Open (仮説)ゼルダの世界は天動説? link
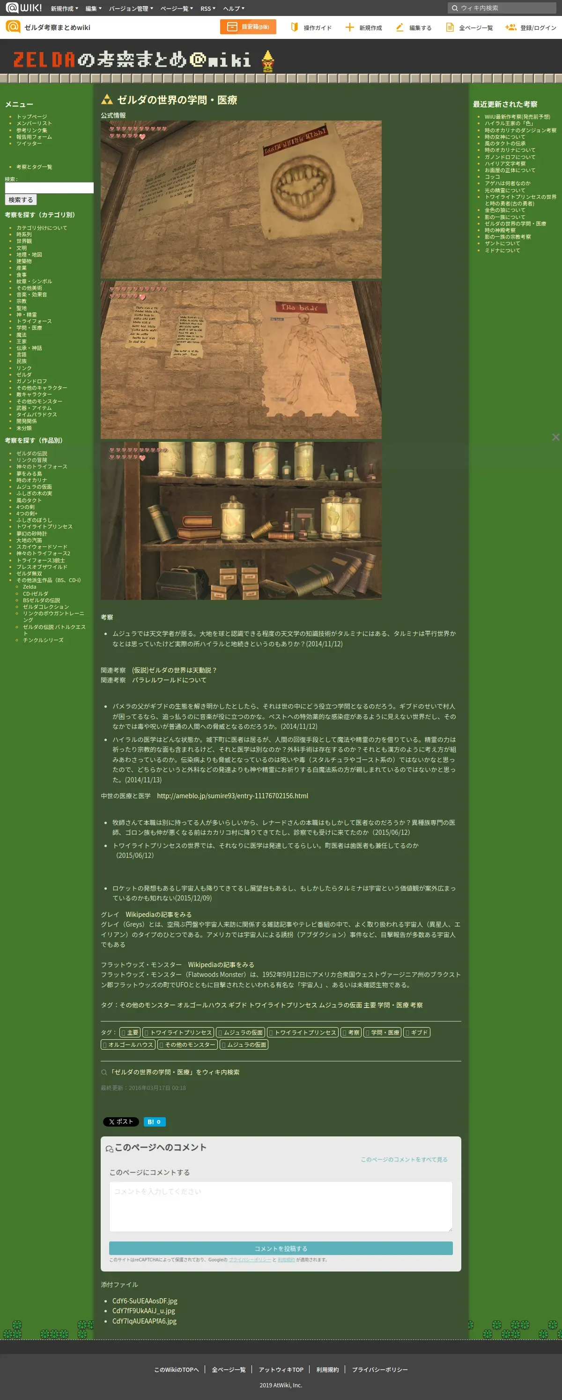Viewport: 562px width, 1400px height. [x=174, y=670]
